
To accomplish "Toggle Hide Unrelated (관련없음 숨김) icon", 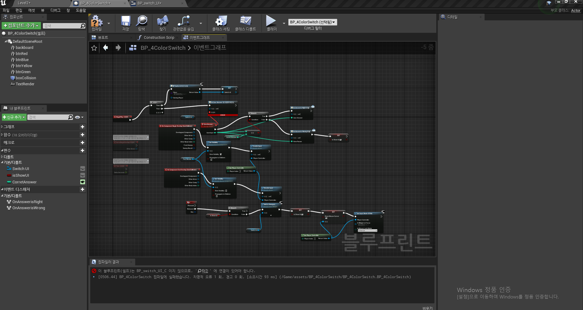I will [x=183, y=23].
